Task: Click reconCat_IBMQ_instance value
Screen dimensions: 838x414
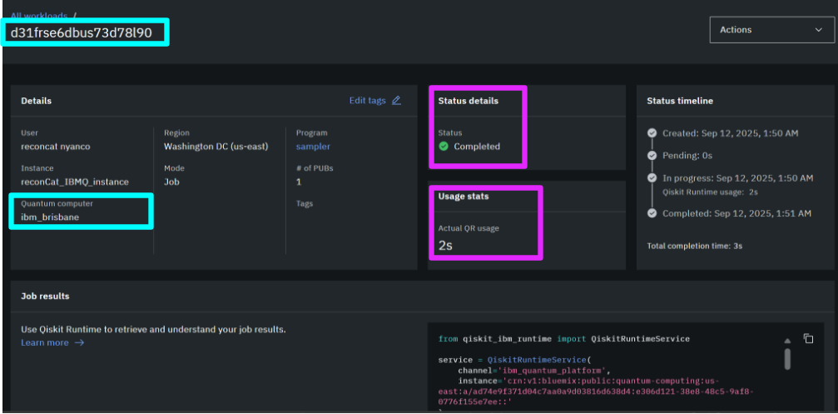Action: (75, 182)
